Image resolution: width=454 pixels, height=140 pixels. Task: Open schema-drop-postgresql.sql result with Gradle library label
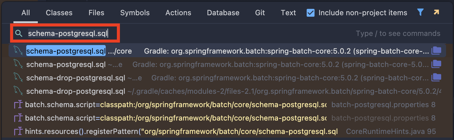227,78
